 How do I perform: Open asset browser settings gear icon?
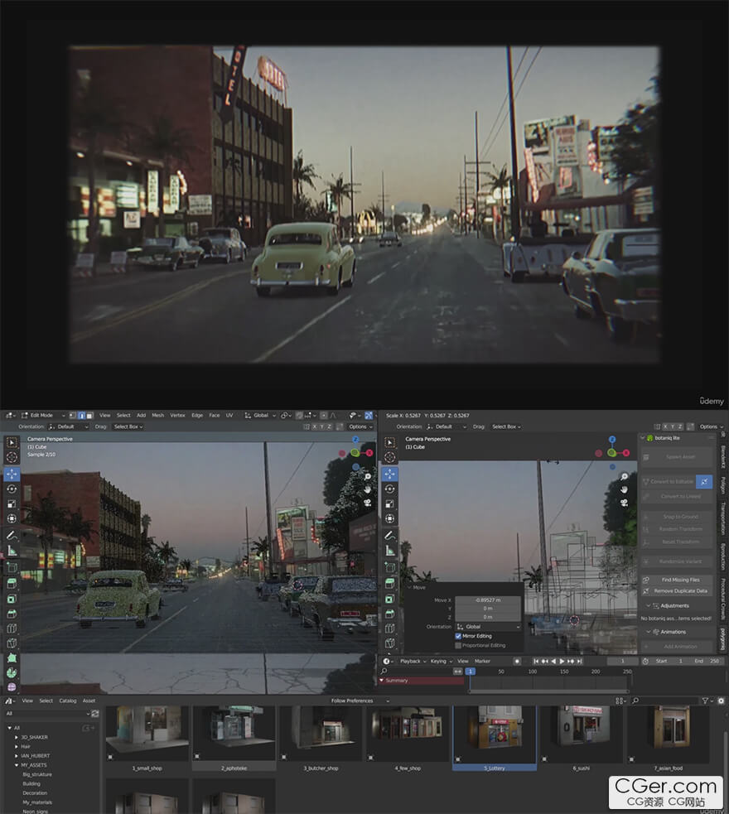point(721,701)
